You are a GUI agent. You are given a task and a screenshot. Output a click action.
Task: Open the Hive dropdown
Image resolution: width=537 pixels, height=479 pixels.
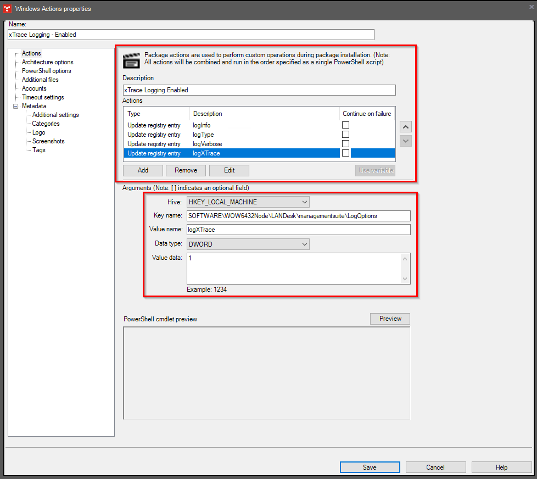click(x=248, y=202)
